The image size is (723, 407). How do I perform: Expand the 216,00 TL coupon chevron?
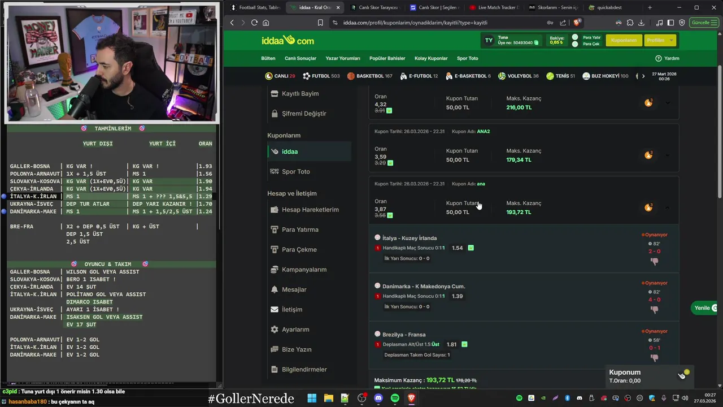667,103
